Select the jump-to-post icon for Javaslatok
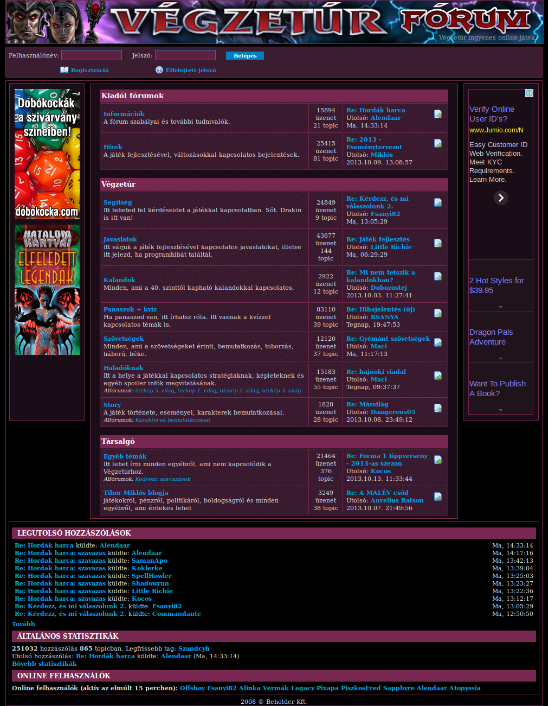The image size is (555, 706). click(x=438, y=243)
